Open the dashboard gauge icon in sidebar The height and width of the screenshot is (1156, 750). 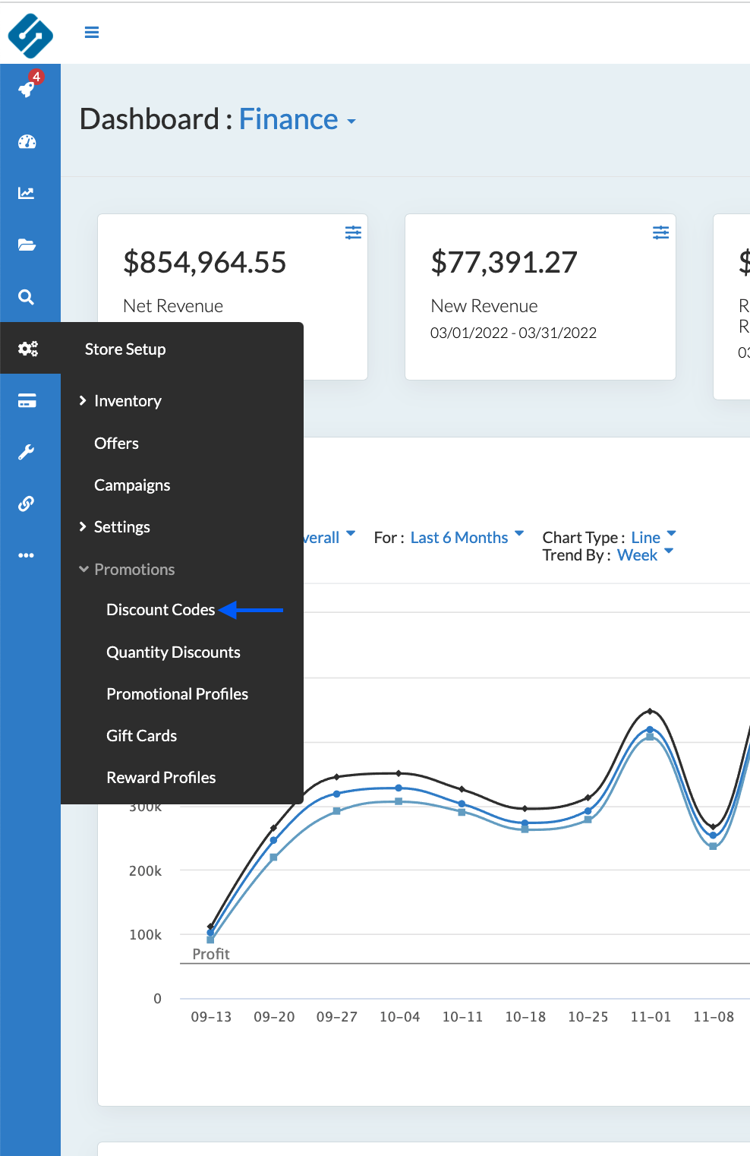click(27, 142)
